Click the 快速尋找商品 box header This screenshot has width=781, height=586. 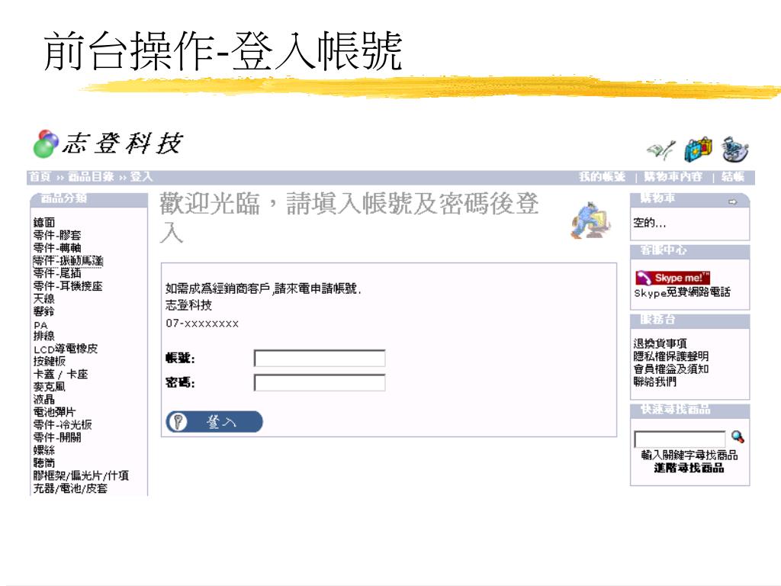point(689,411)
